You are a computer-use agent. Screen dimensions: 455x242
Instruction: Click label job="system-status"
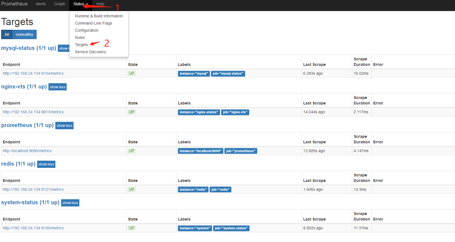(231, 228)
